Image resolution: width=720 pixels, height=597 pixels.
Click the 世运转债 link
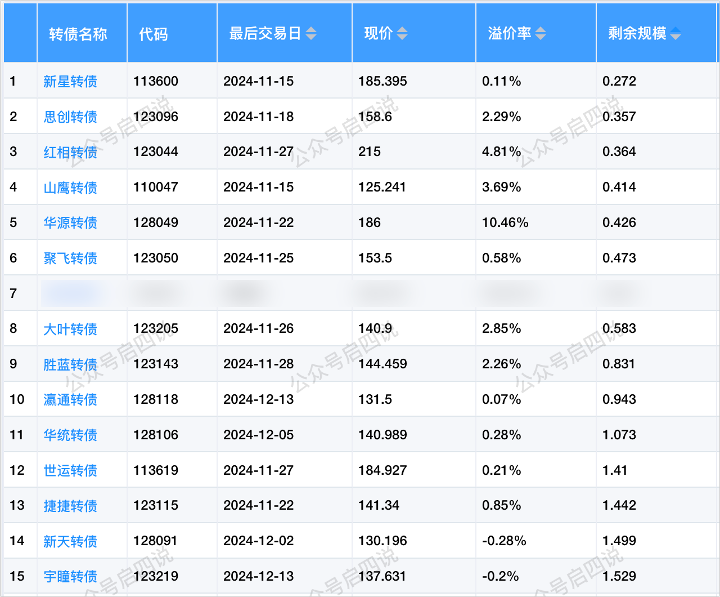pyautogui.click(x=70, y=470)
